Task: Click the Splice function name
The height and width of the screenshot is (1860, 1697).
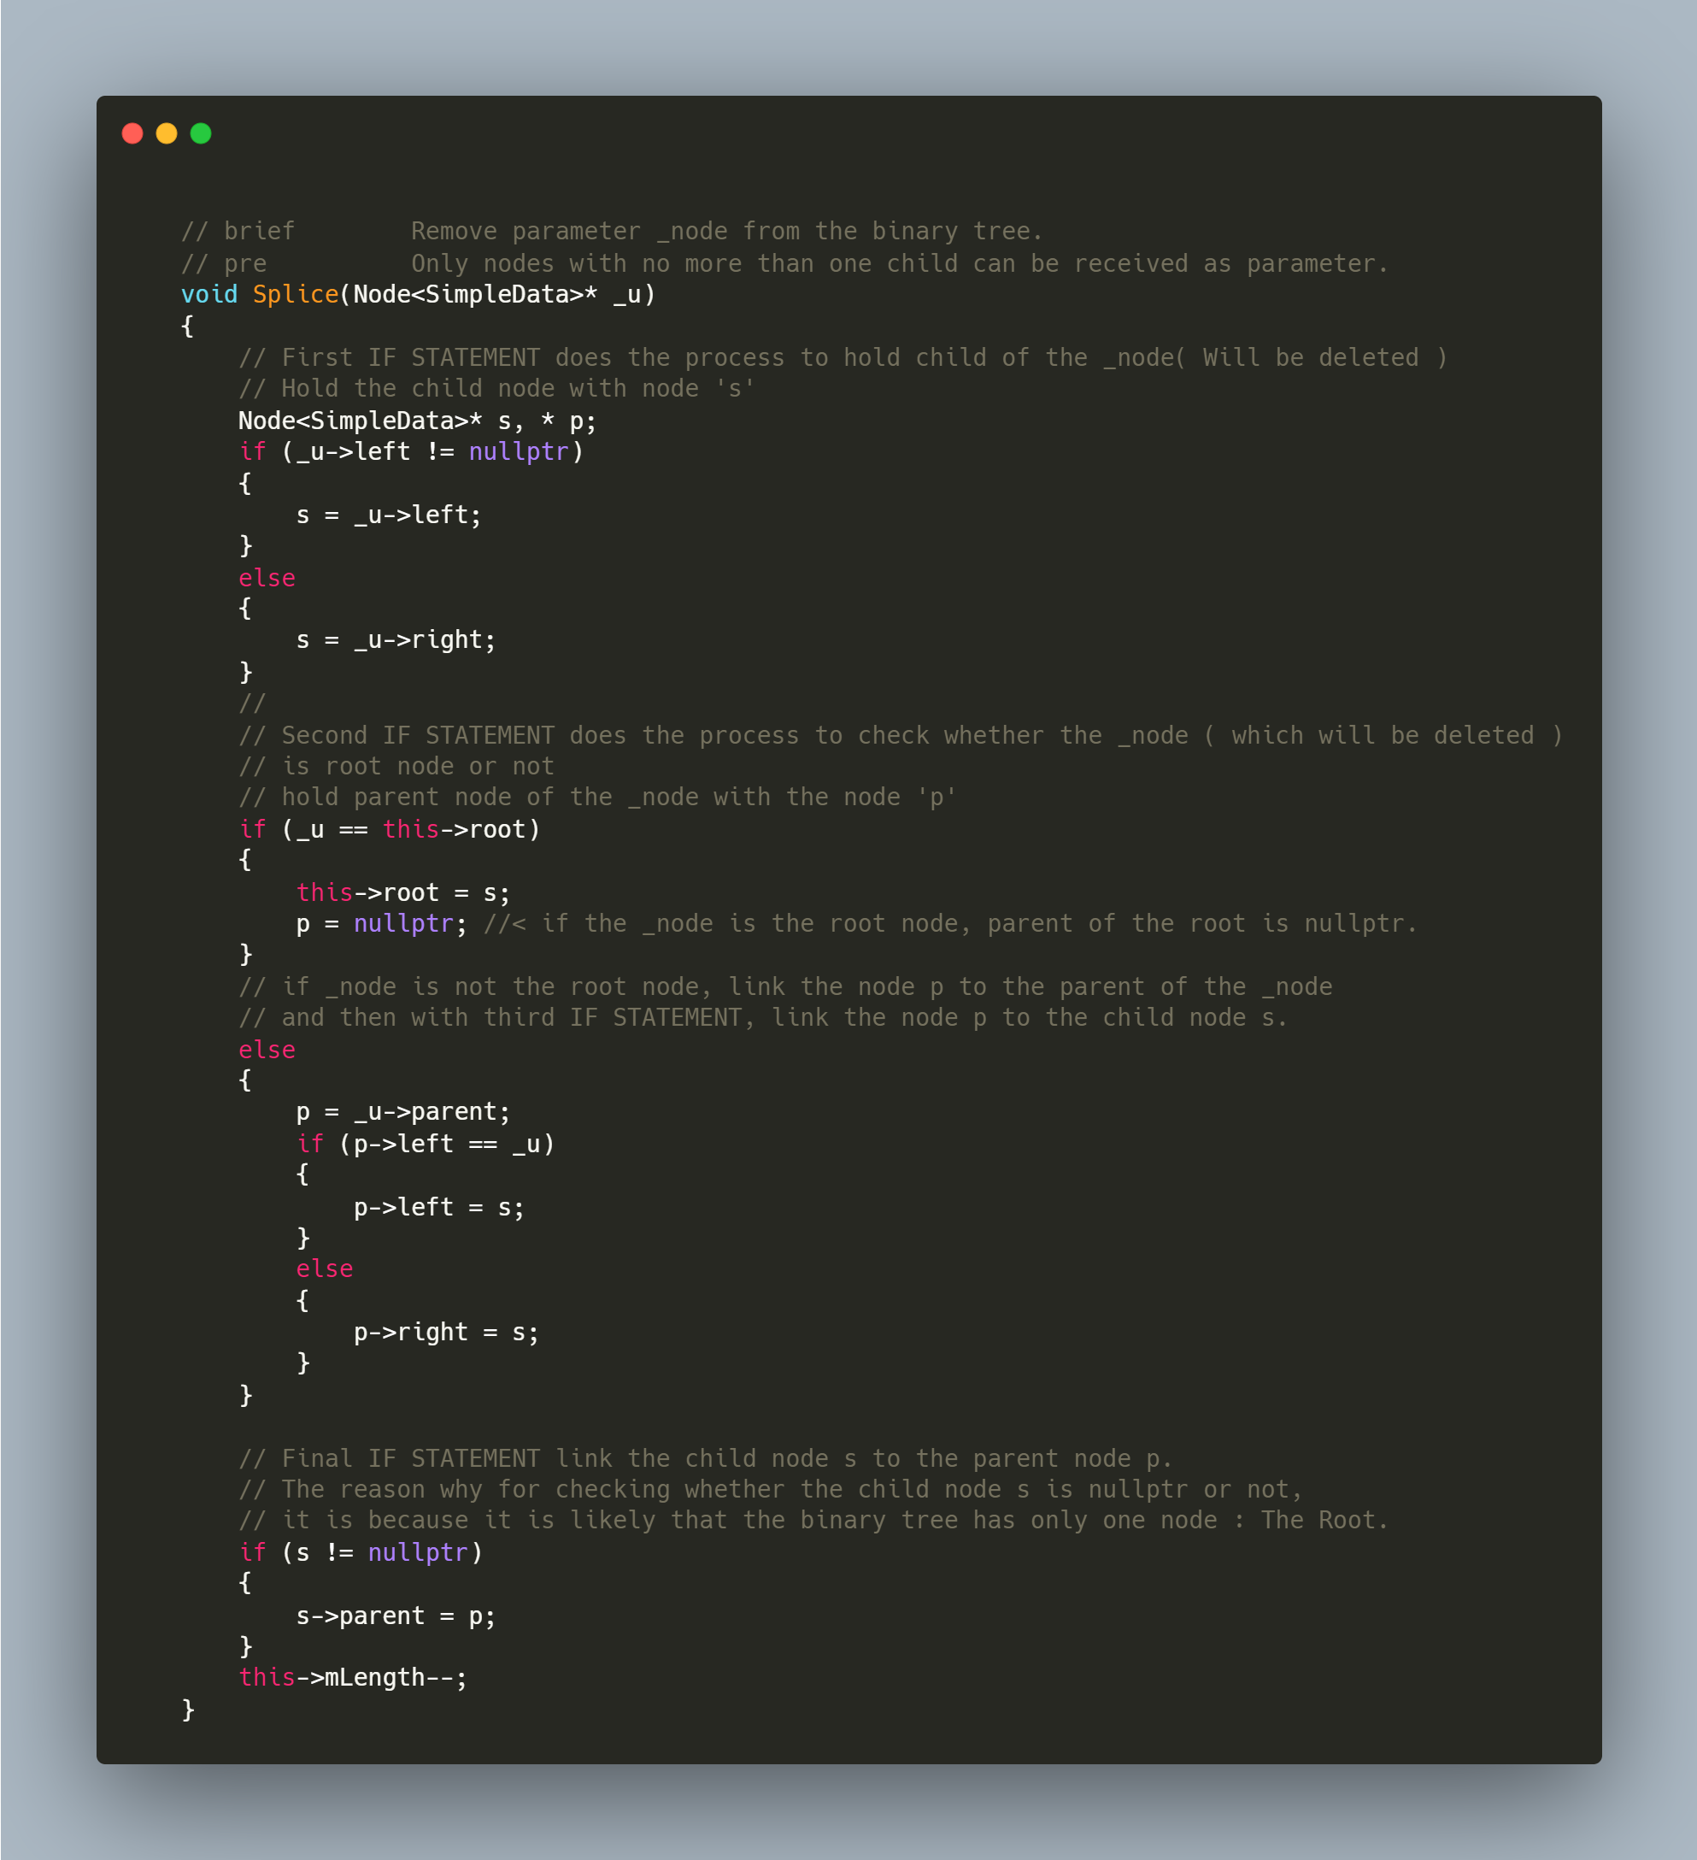Action: click(295, 294)
